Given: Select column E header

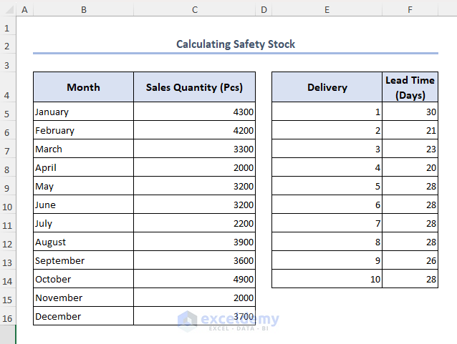Looking at the screenshot, I should tap(327, 9).
